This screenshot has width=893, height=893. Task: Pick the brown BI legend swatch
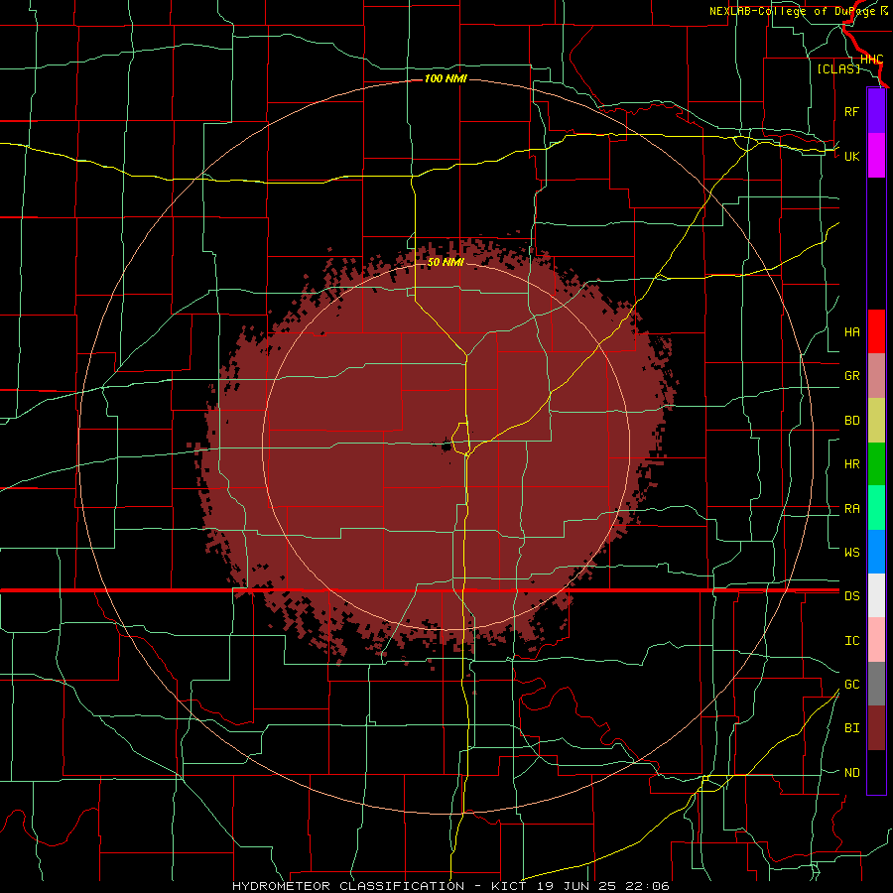876,728
